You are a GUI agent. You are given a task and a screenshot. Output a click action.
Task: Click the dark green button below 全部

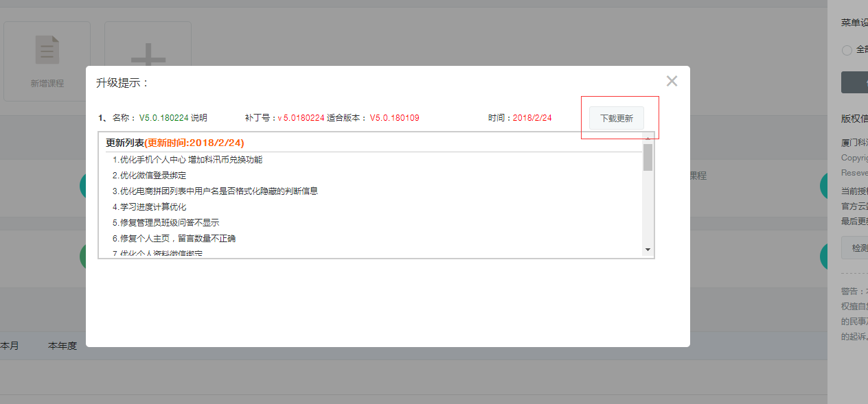pyautogui.click(x=854, y=82)
